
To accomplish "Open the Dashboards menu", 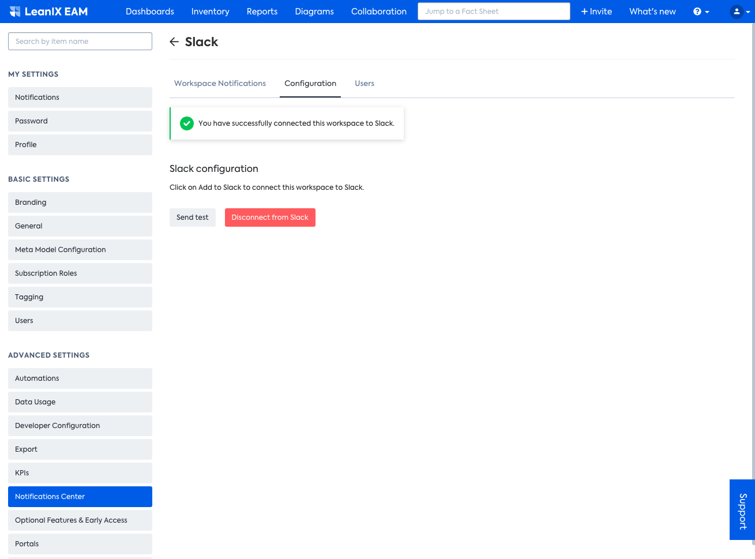I will [x=150, y=12].
